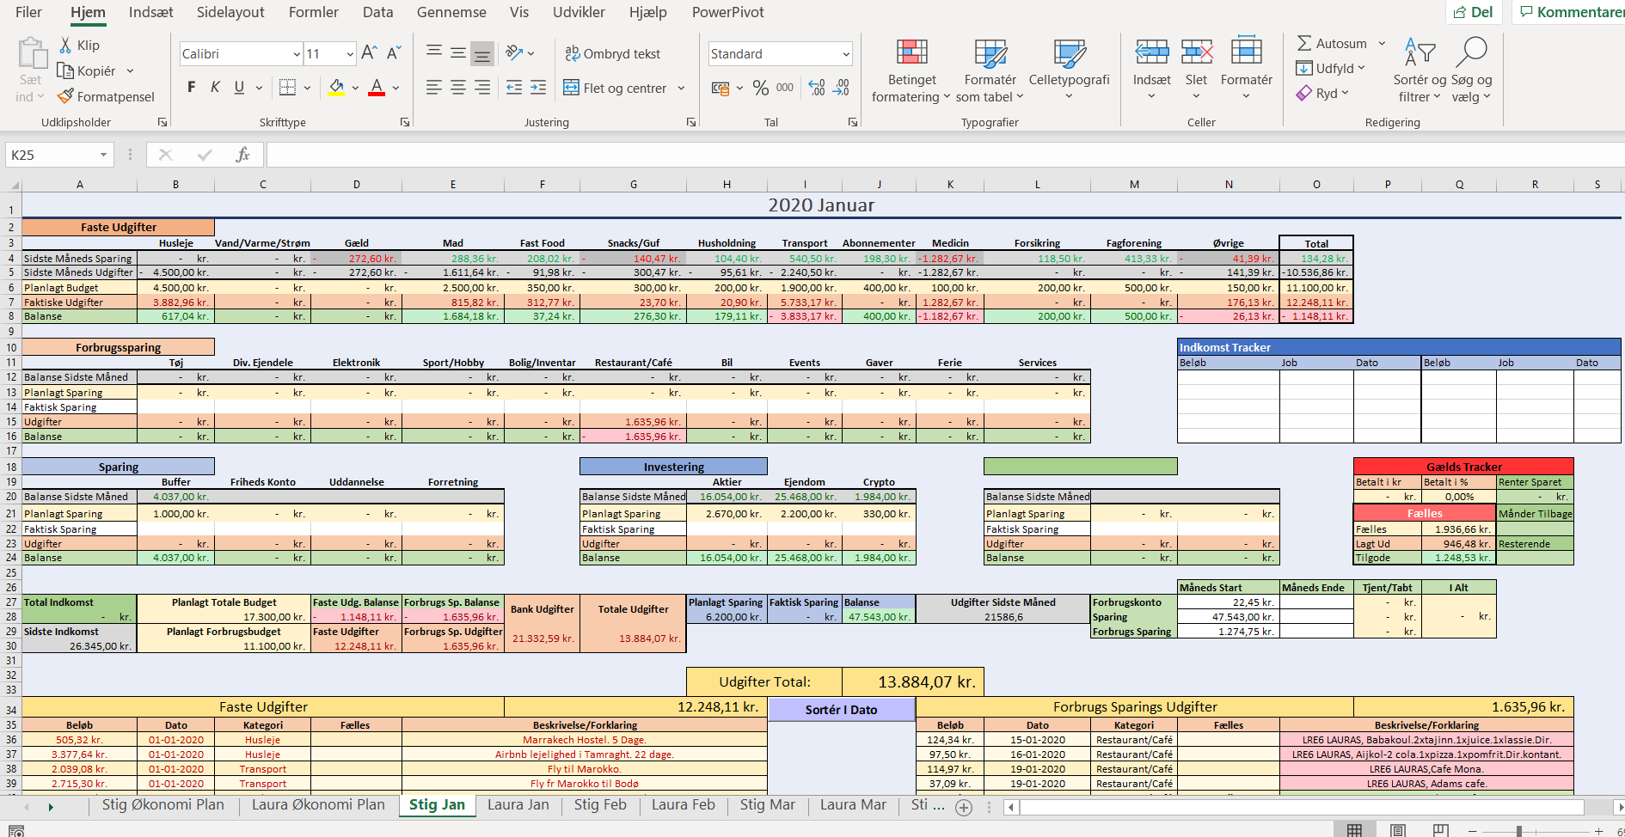Click the Del share button
This screenshot has width=1625, height=837.
[x=1473, y=12]
